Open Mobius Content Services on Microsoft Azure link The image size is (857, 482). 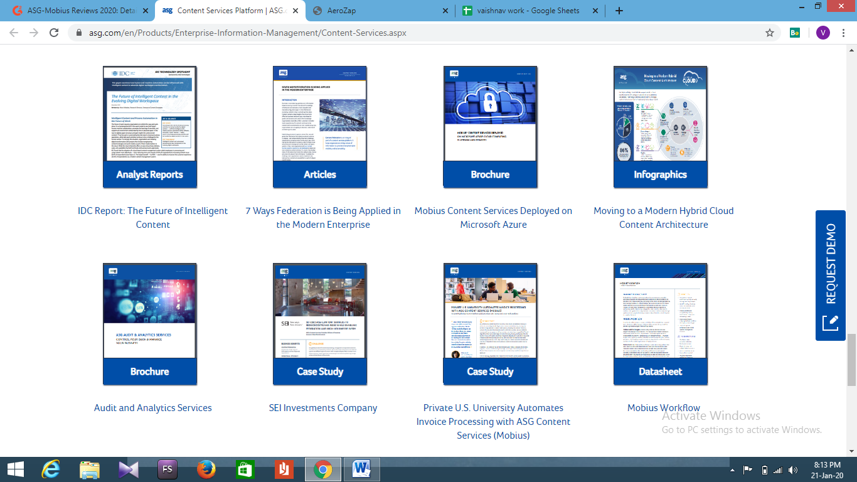tap(494, 218)
